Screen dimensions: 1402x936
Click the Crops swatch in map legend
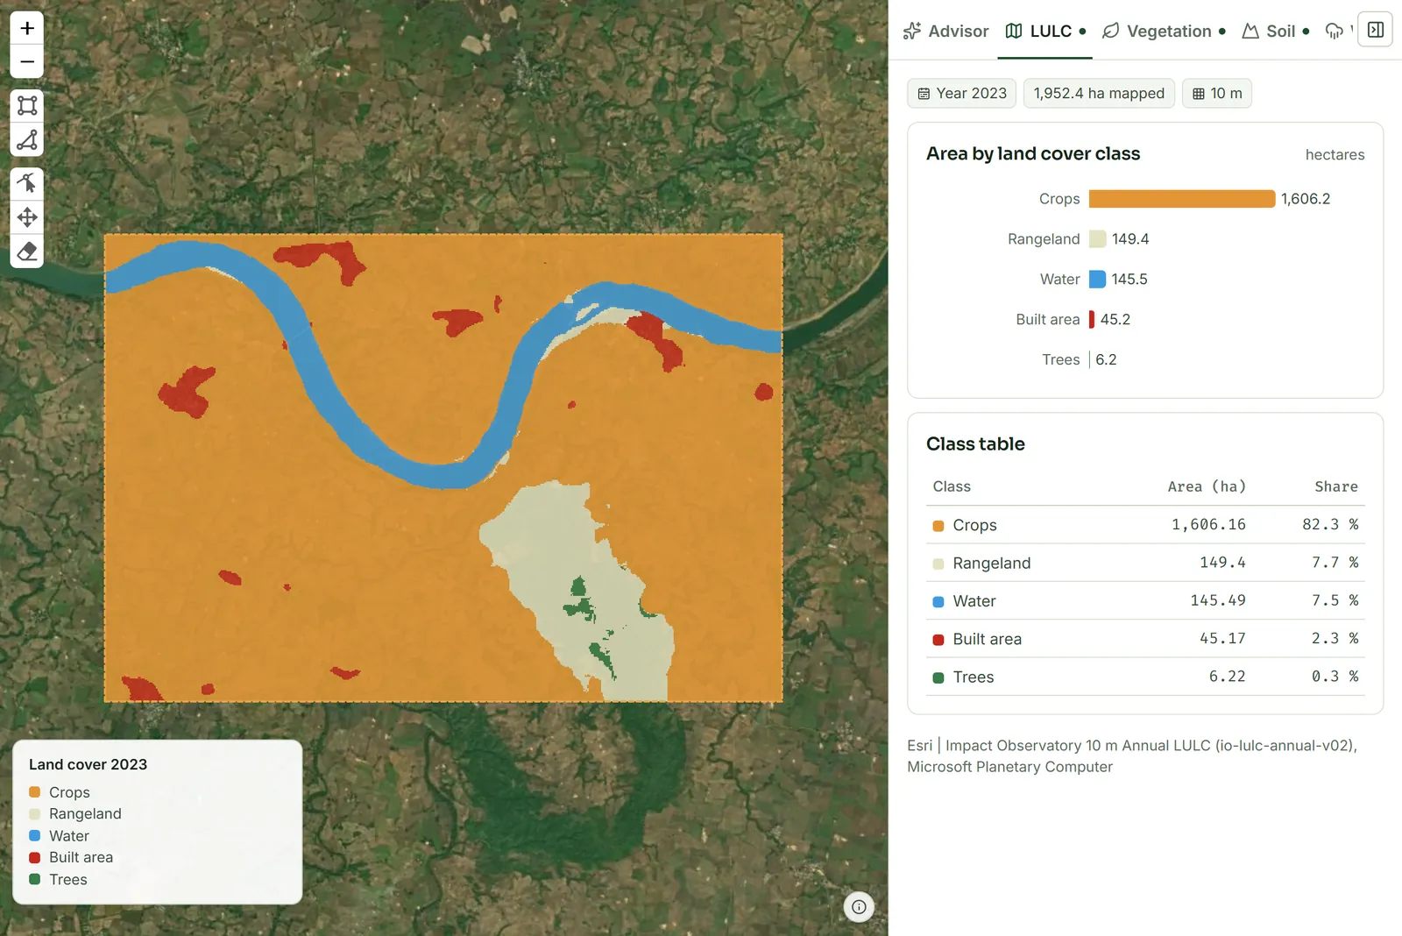coord(35,792)
